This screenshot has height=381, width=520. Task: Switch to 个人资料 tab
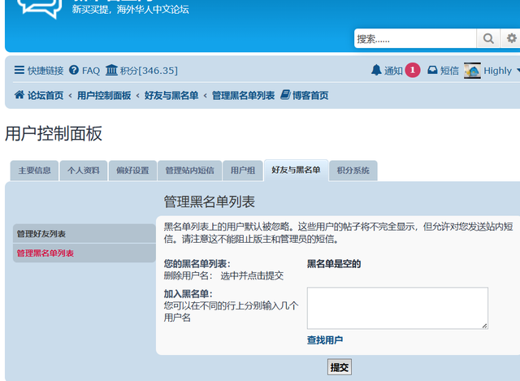pyautogui.click(x=84, y=171)
